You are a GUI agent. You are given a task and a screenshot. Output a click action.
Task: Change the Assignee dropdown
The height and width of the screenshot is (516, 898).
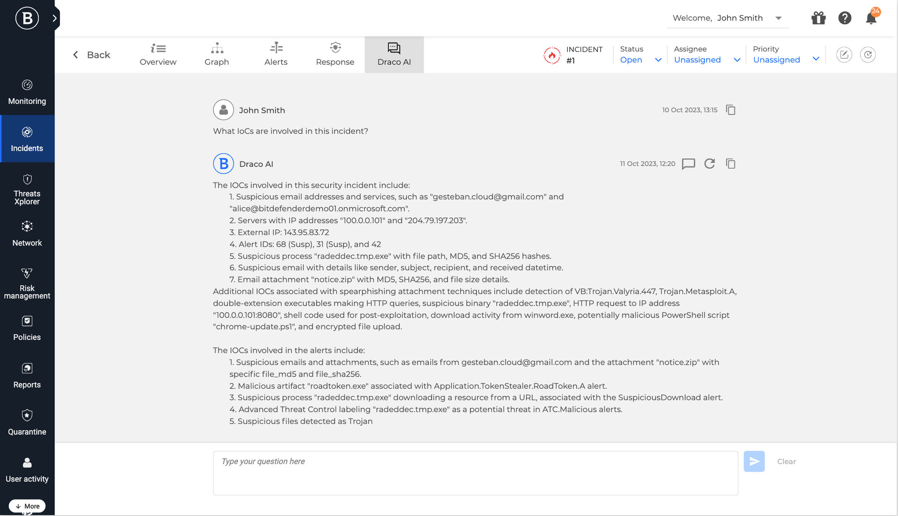706,59
